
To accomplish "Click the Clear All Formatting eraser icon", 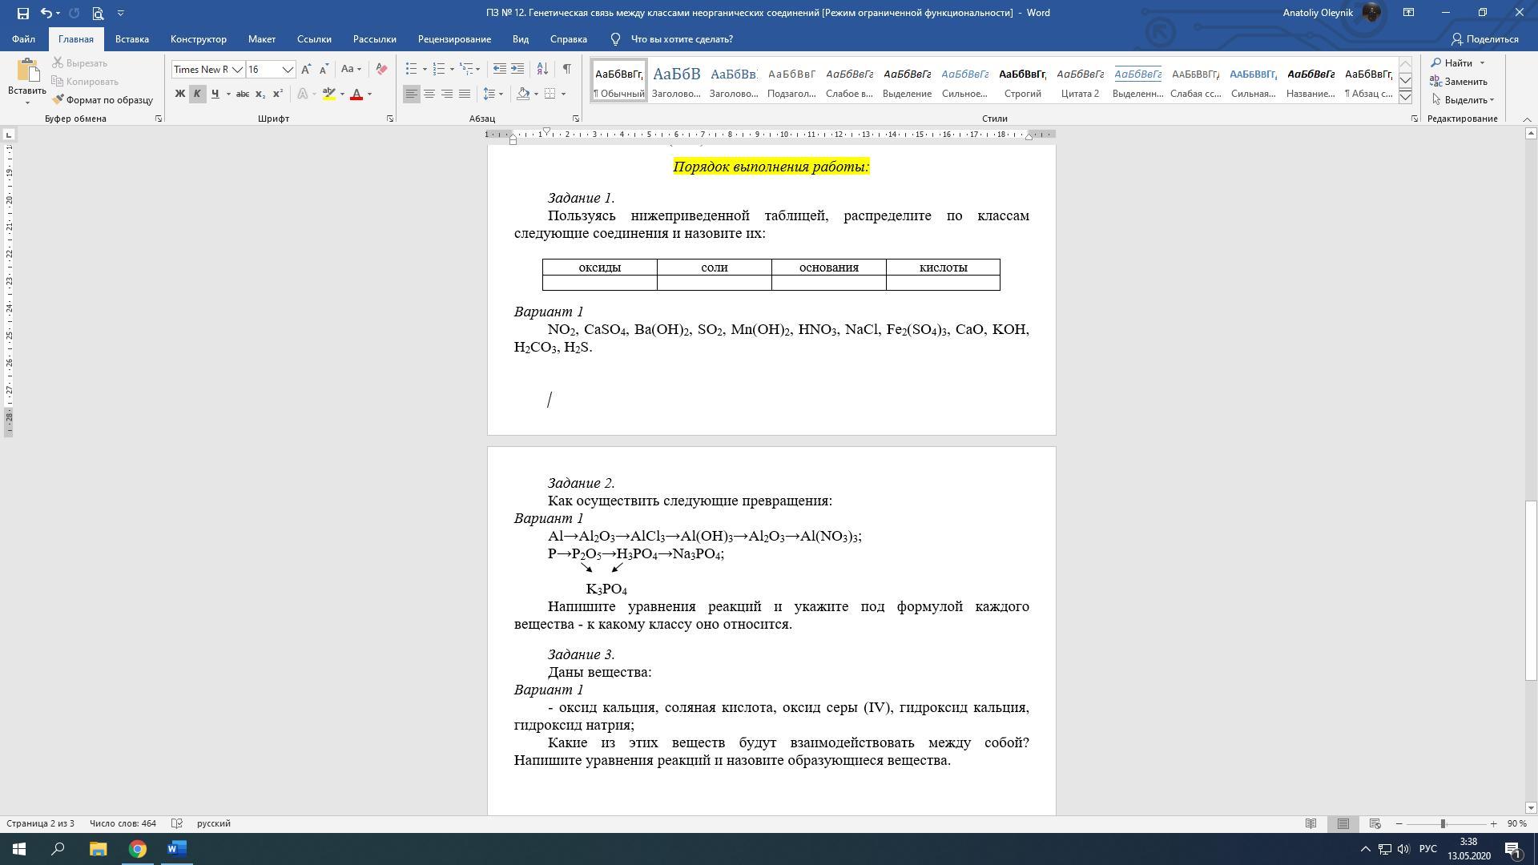I will 381,70.
